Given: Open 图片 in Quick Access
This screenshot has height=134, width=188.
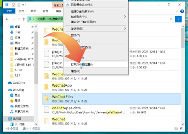Looking at the screenshot, I should point(18,43).
